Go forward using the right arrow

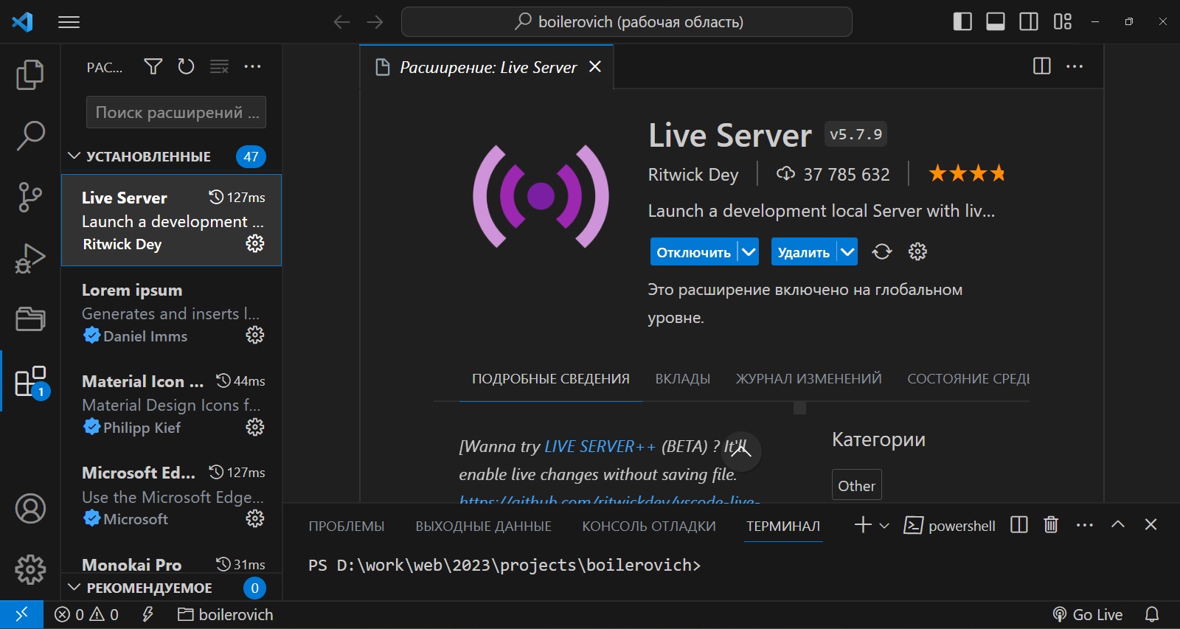pyautogui.click(x=375, y=22)
